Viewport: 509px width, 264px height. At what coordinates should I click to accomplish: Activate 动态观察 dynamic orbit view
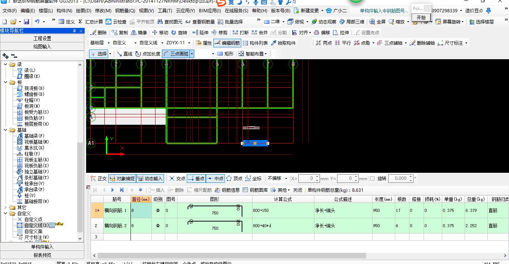click(324, 22)
